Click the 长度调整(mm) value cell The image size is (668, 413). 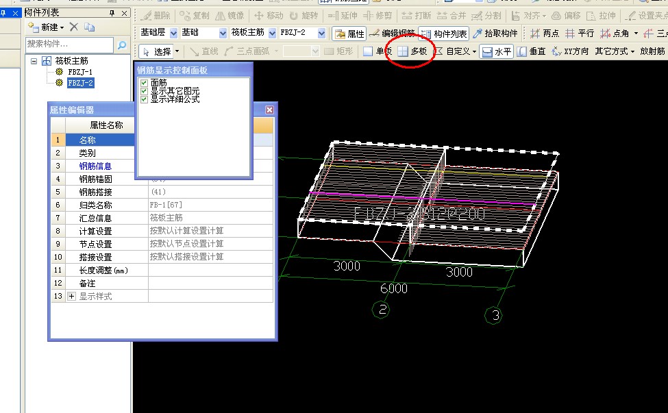tap(210, 270)
